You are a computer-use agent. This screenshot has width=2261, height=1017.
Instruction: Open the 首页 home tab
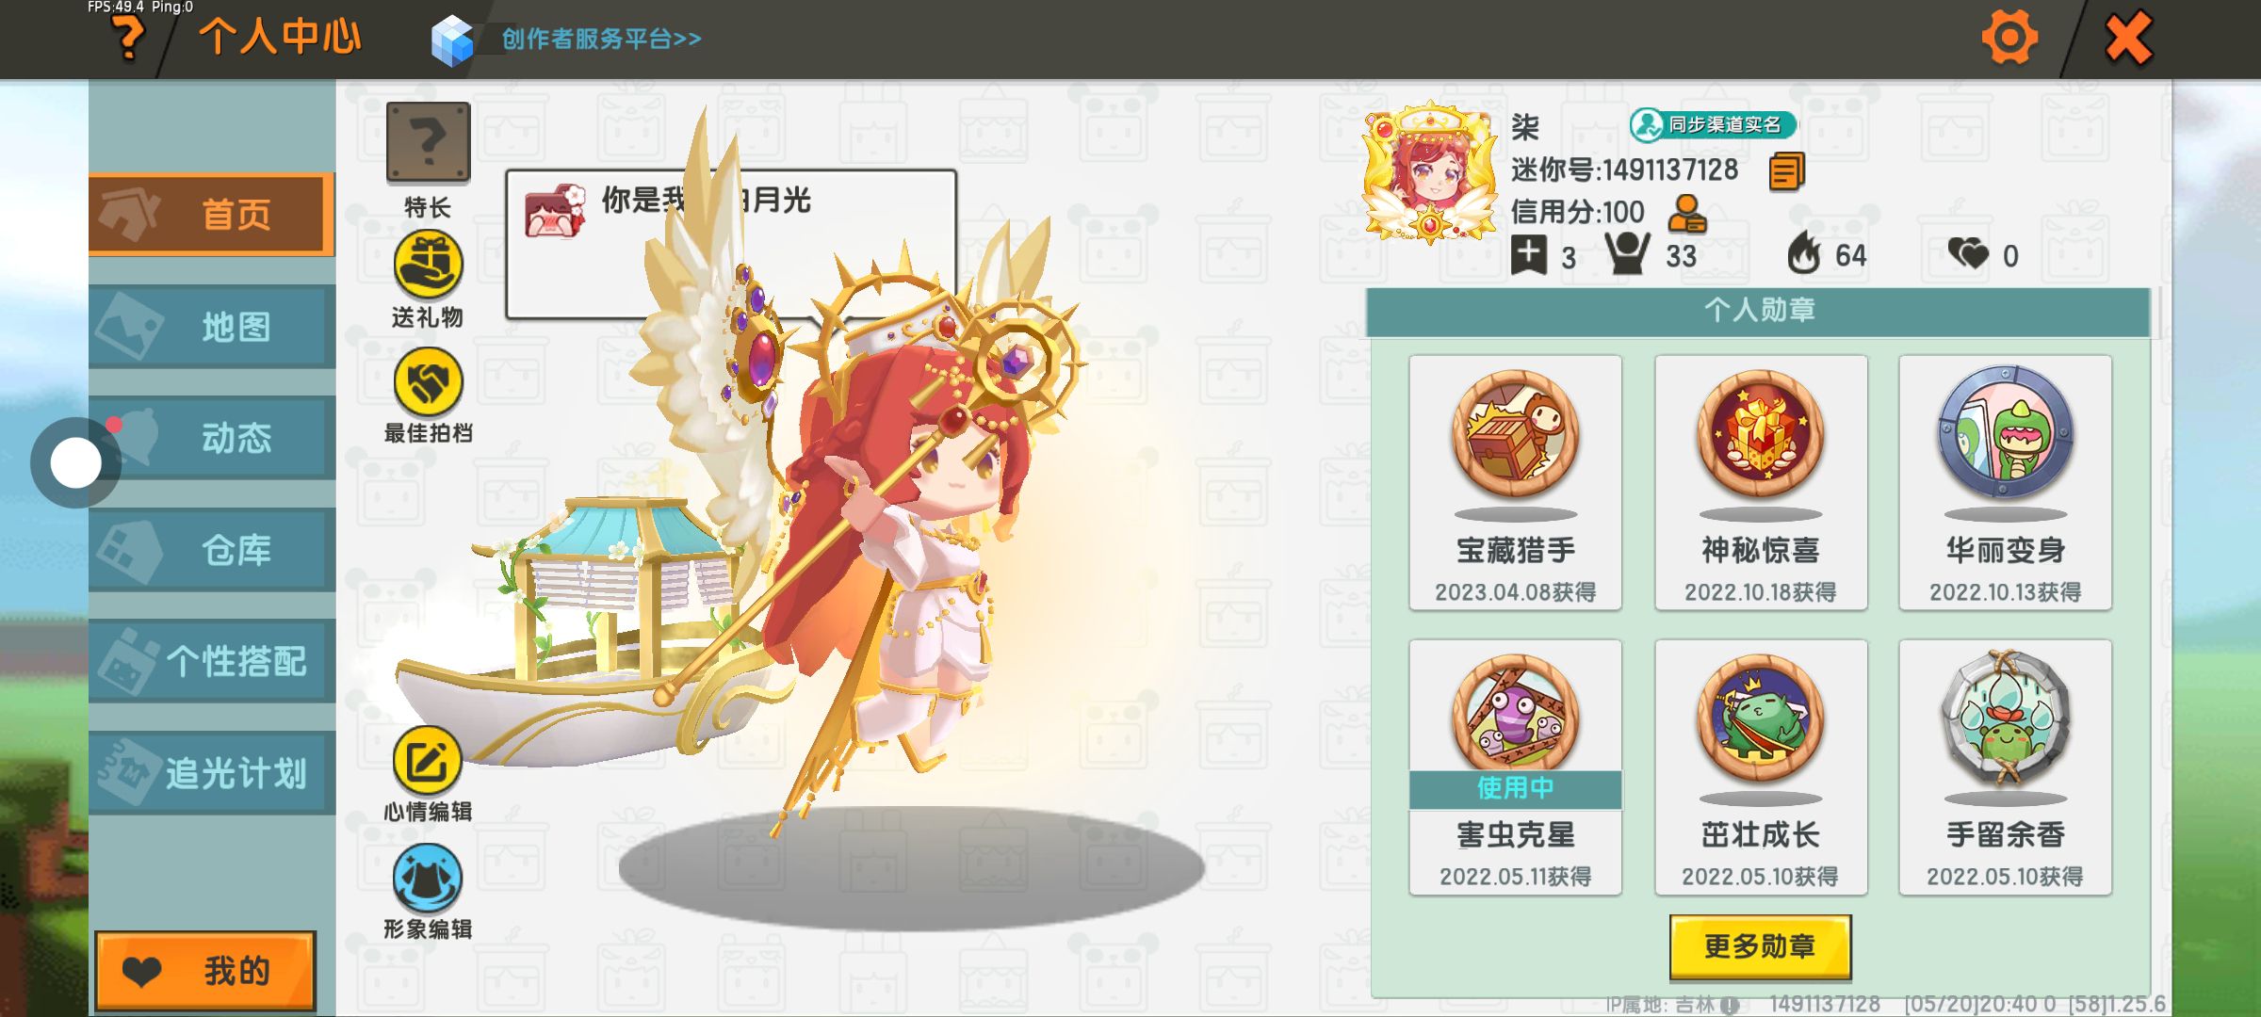tap(212, 215)
